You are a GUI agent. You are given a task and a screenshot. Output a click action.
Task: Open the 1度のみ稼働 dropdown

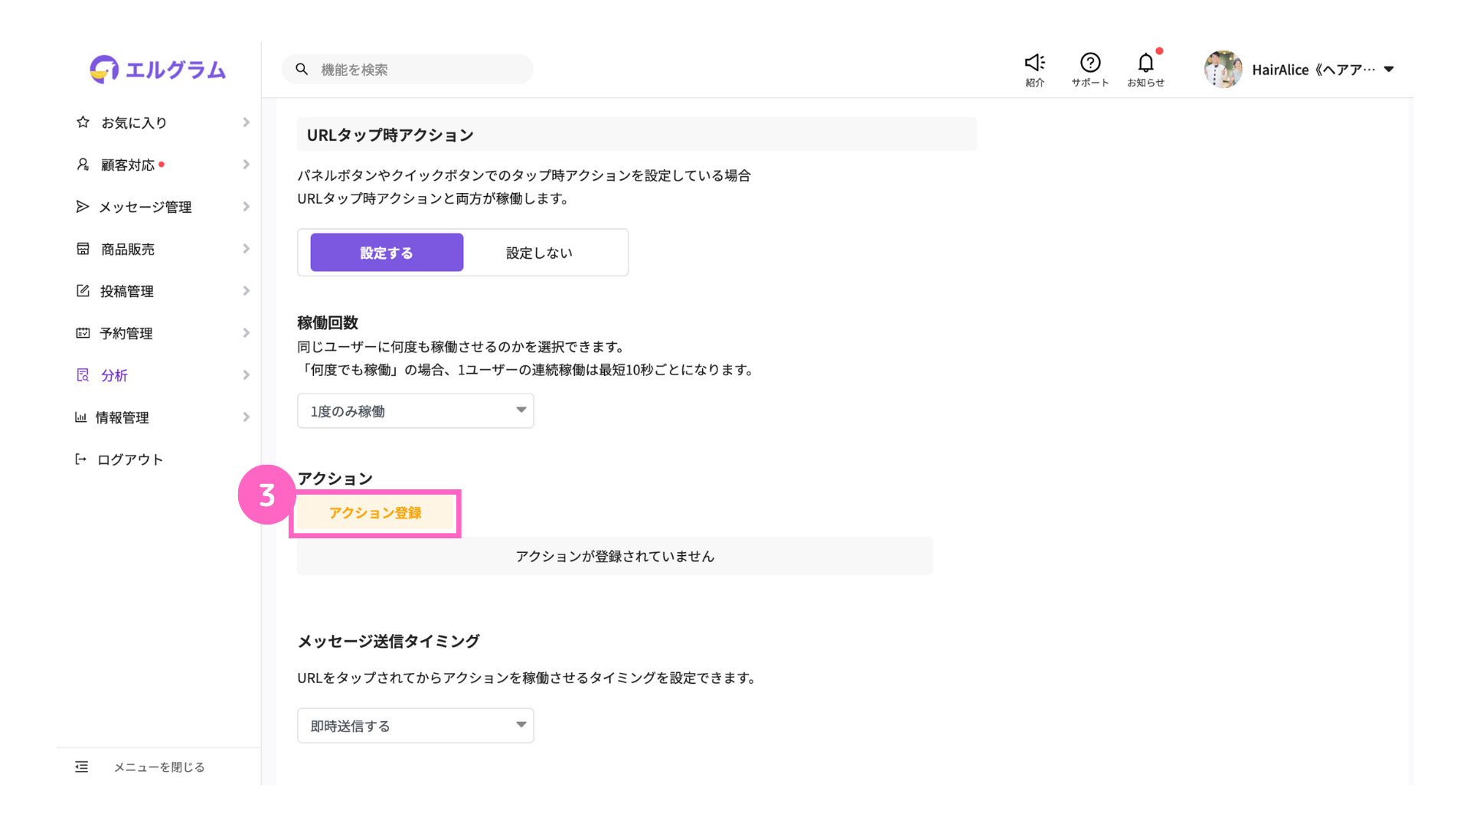415,411
